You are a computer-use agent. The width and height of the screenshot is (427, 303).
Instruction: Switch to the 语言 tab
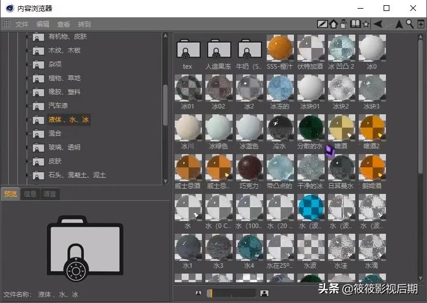50,194
